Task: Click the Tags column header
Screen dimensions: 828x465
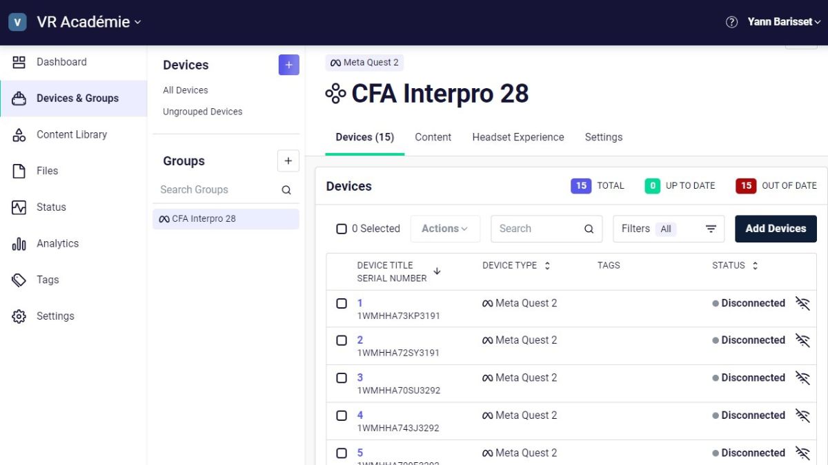Action: (609, 265)
